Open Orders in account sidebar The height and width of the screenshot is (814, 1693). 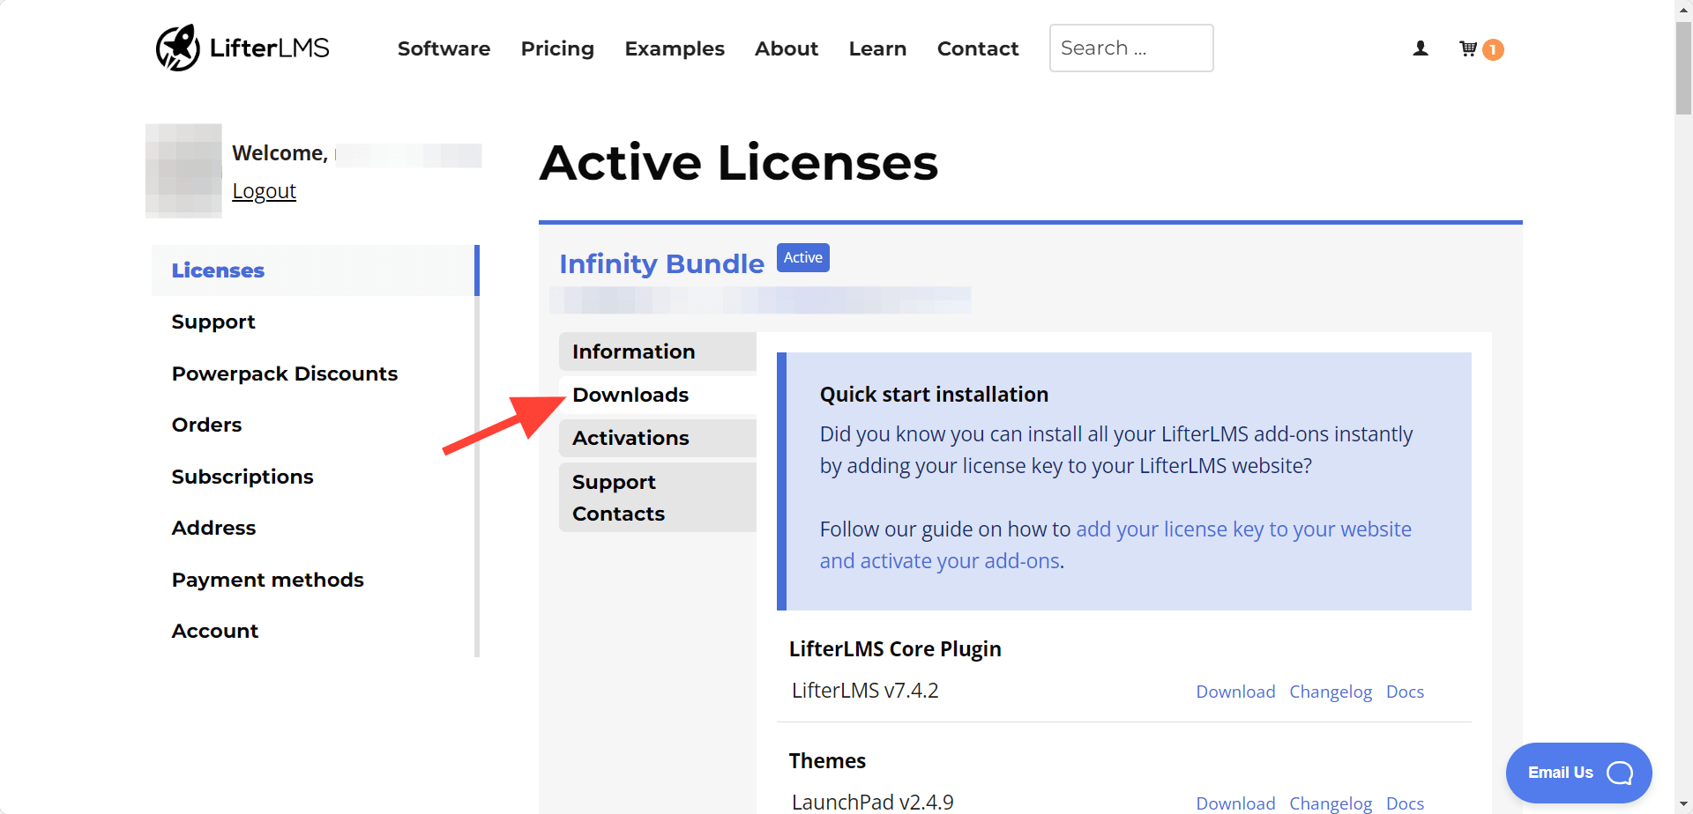(x=206, y=425)
